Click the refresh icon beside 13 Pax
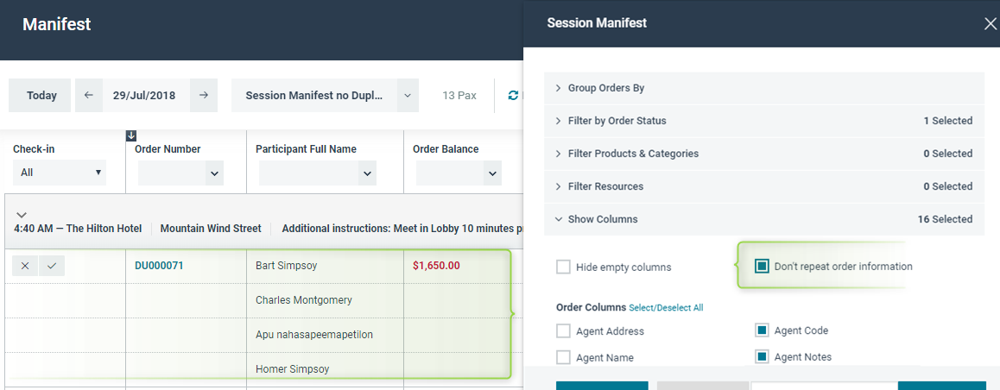This screenshot has height=390, width=1000. click(513, 96)
